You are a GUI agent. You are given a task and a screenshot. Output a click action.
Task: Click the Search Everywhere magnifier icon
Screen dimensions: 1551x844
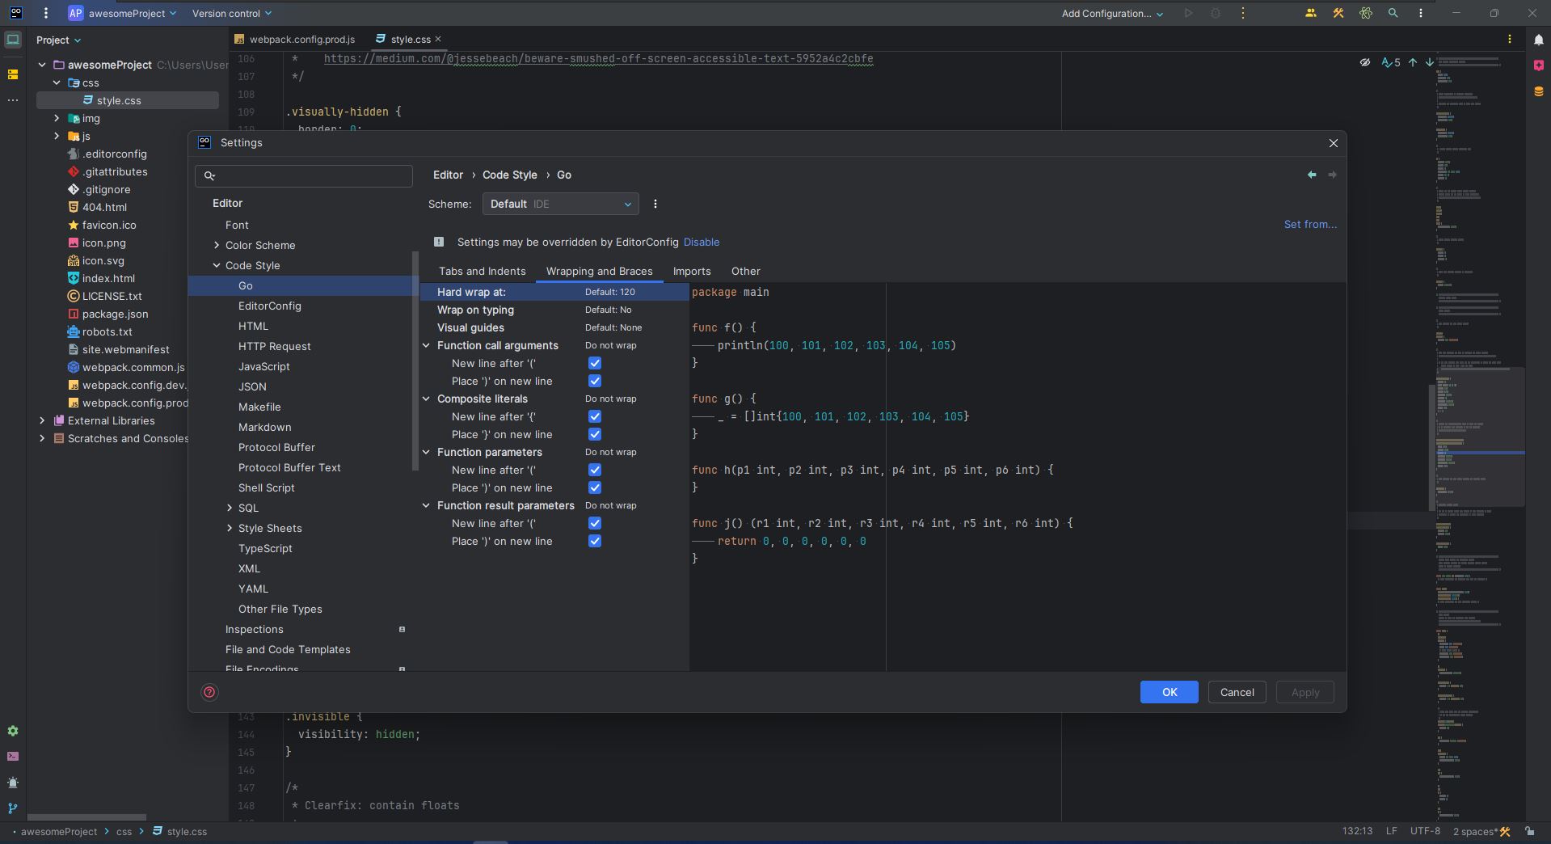(x=1393, y=13)
